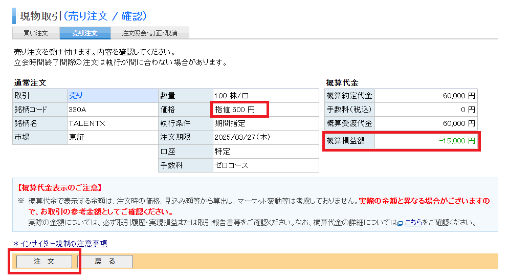Click the new-window icon beside こちら

[x=400, y=223]
